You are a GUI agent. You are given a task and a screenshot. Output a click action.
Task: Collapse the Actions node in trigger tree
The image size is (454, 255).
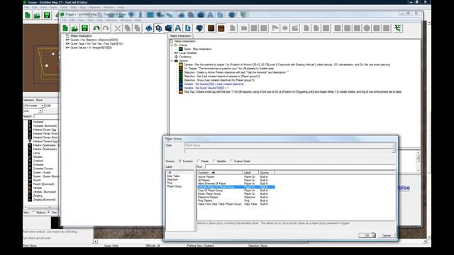point(172,61)
